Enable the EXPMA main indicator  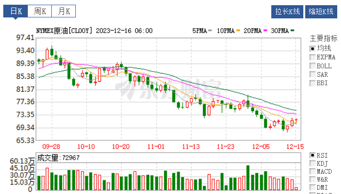click(312, 57)
